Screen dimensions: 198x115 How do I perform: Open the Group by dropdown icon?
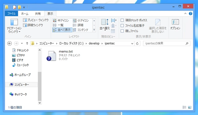pyautogui.click(x=114, y=20)
